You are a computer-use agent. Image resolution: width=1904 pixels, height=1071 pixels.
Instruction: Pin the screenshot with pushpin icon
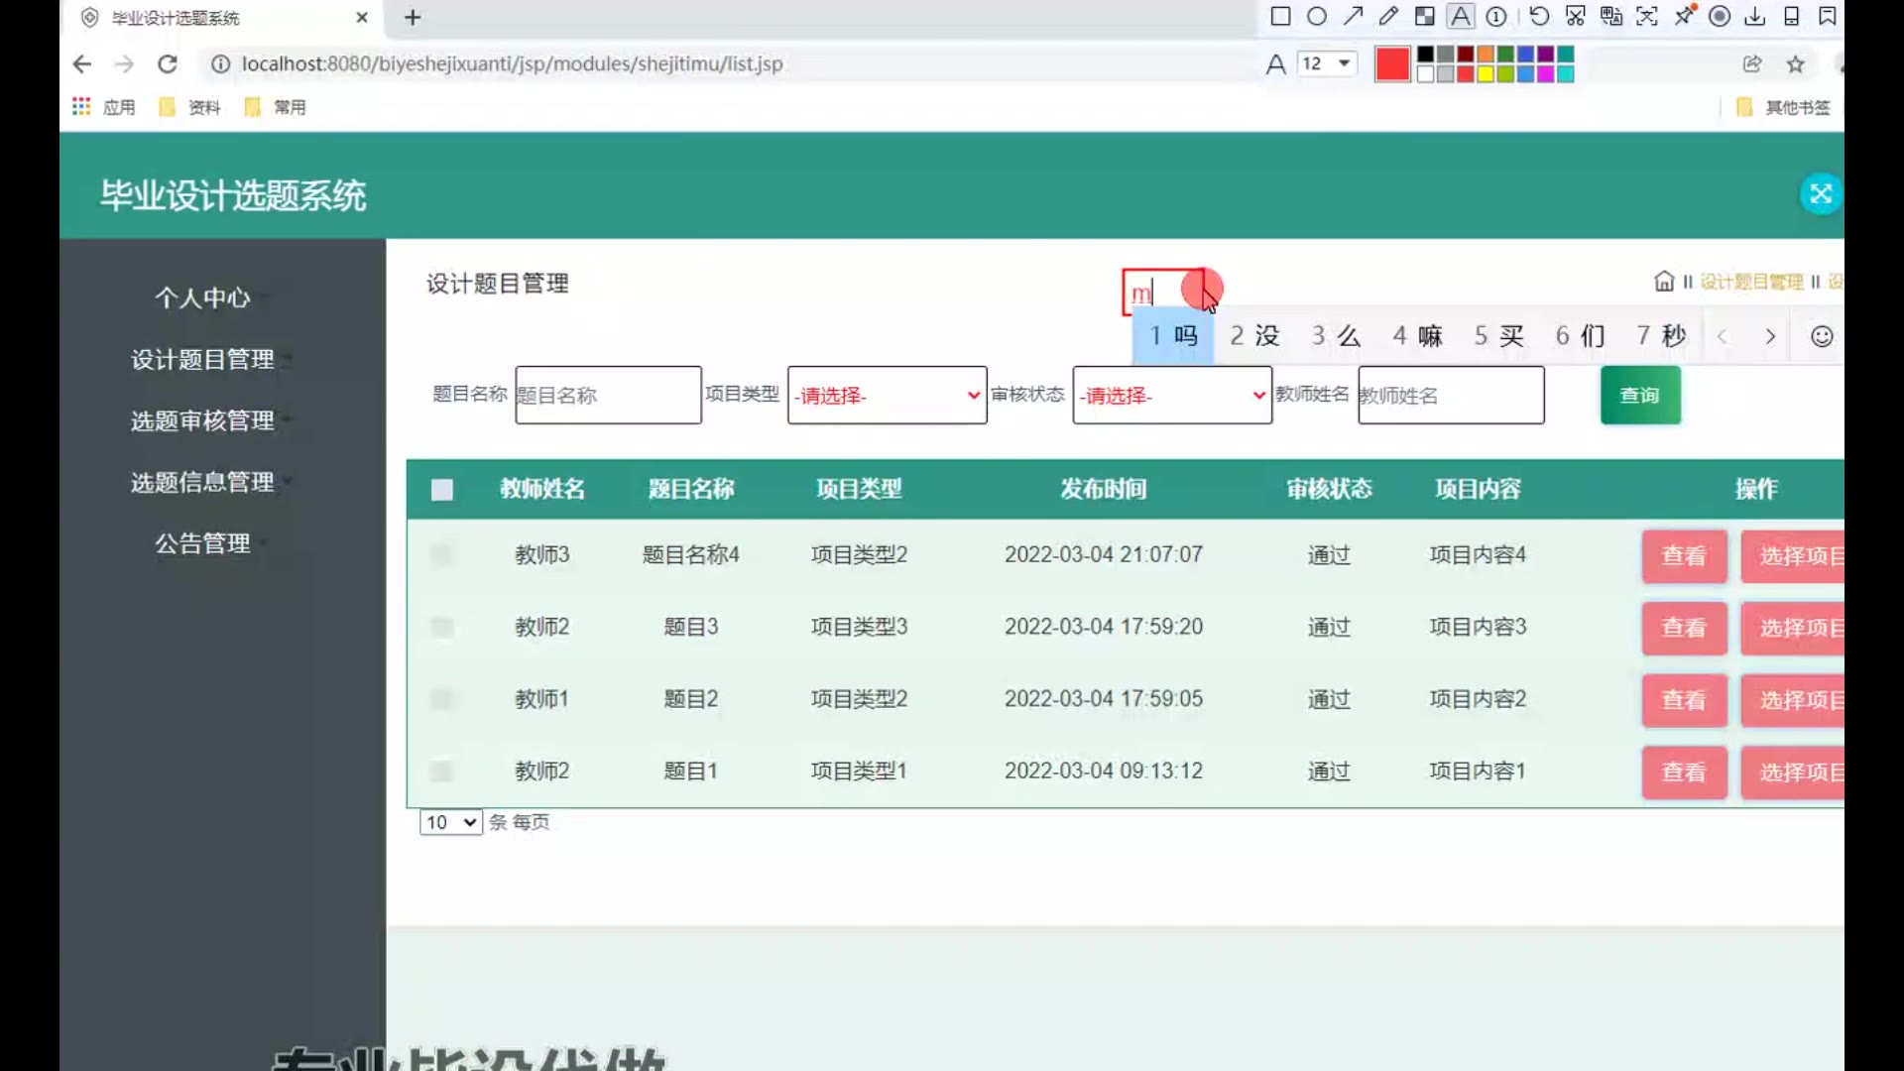click(1684, 16)
